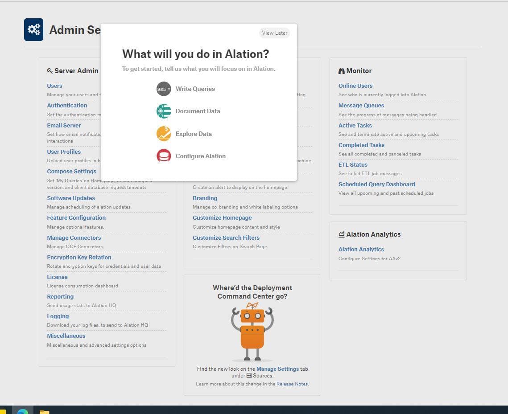Click "Customize Filters on Search Page" text

230,246
